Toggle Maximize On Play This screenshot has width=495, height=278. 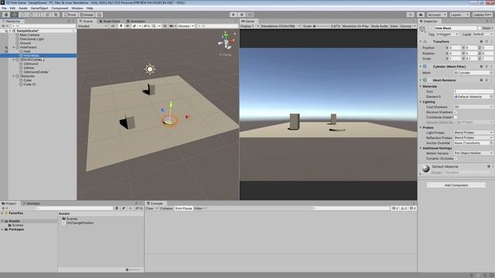(355, 26)
